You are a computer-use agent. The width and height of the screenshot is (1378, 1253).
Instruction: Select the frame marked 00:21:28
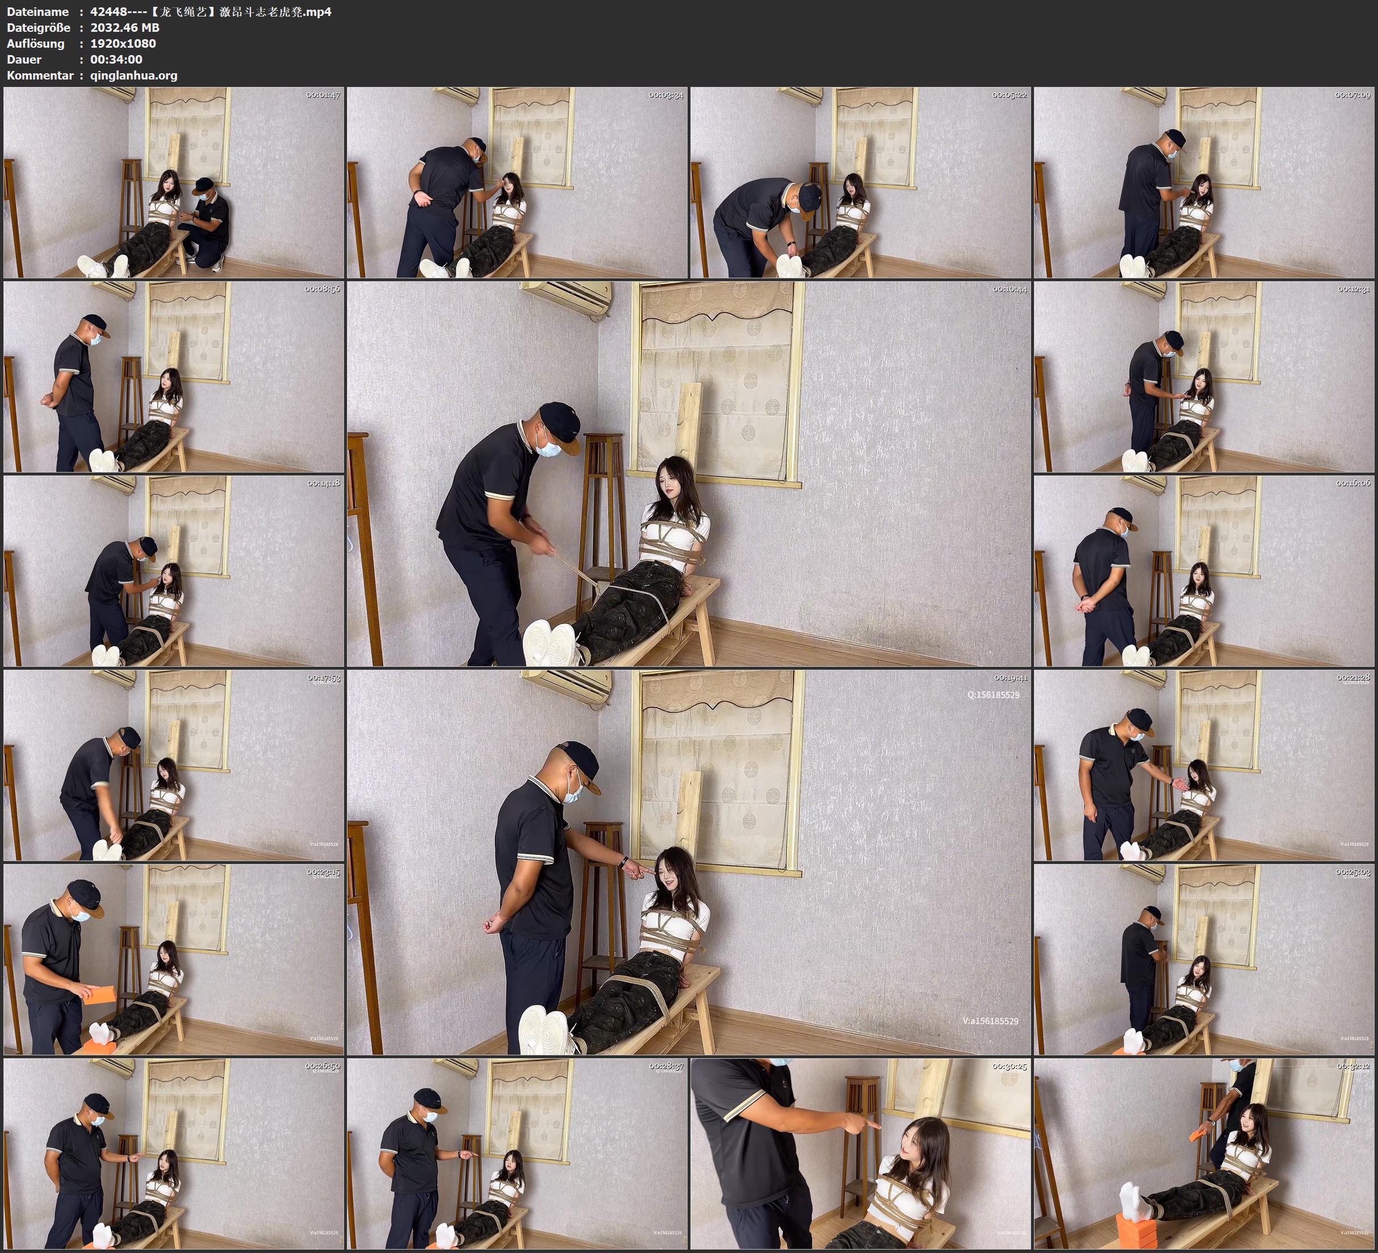[1204, 765]
